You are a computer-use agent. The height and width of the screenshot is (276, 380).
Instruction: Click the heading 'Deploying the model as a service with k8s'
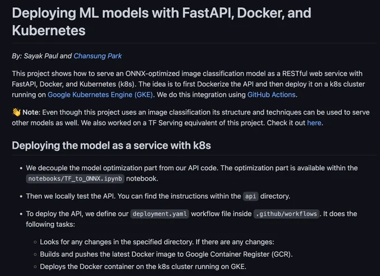111,146
